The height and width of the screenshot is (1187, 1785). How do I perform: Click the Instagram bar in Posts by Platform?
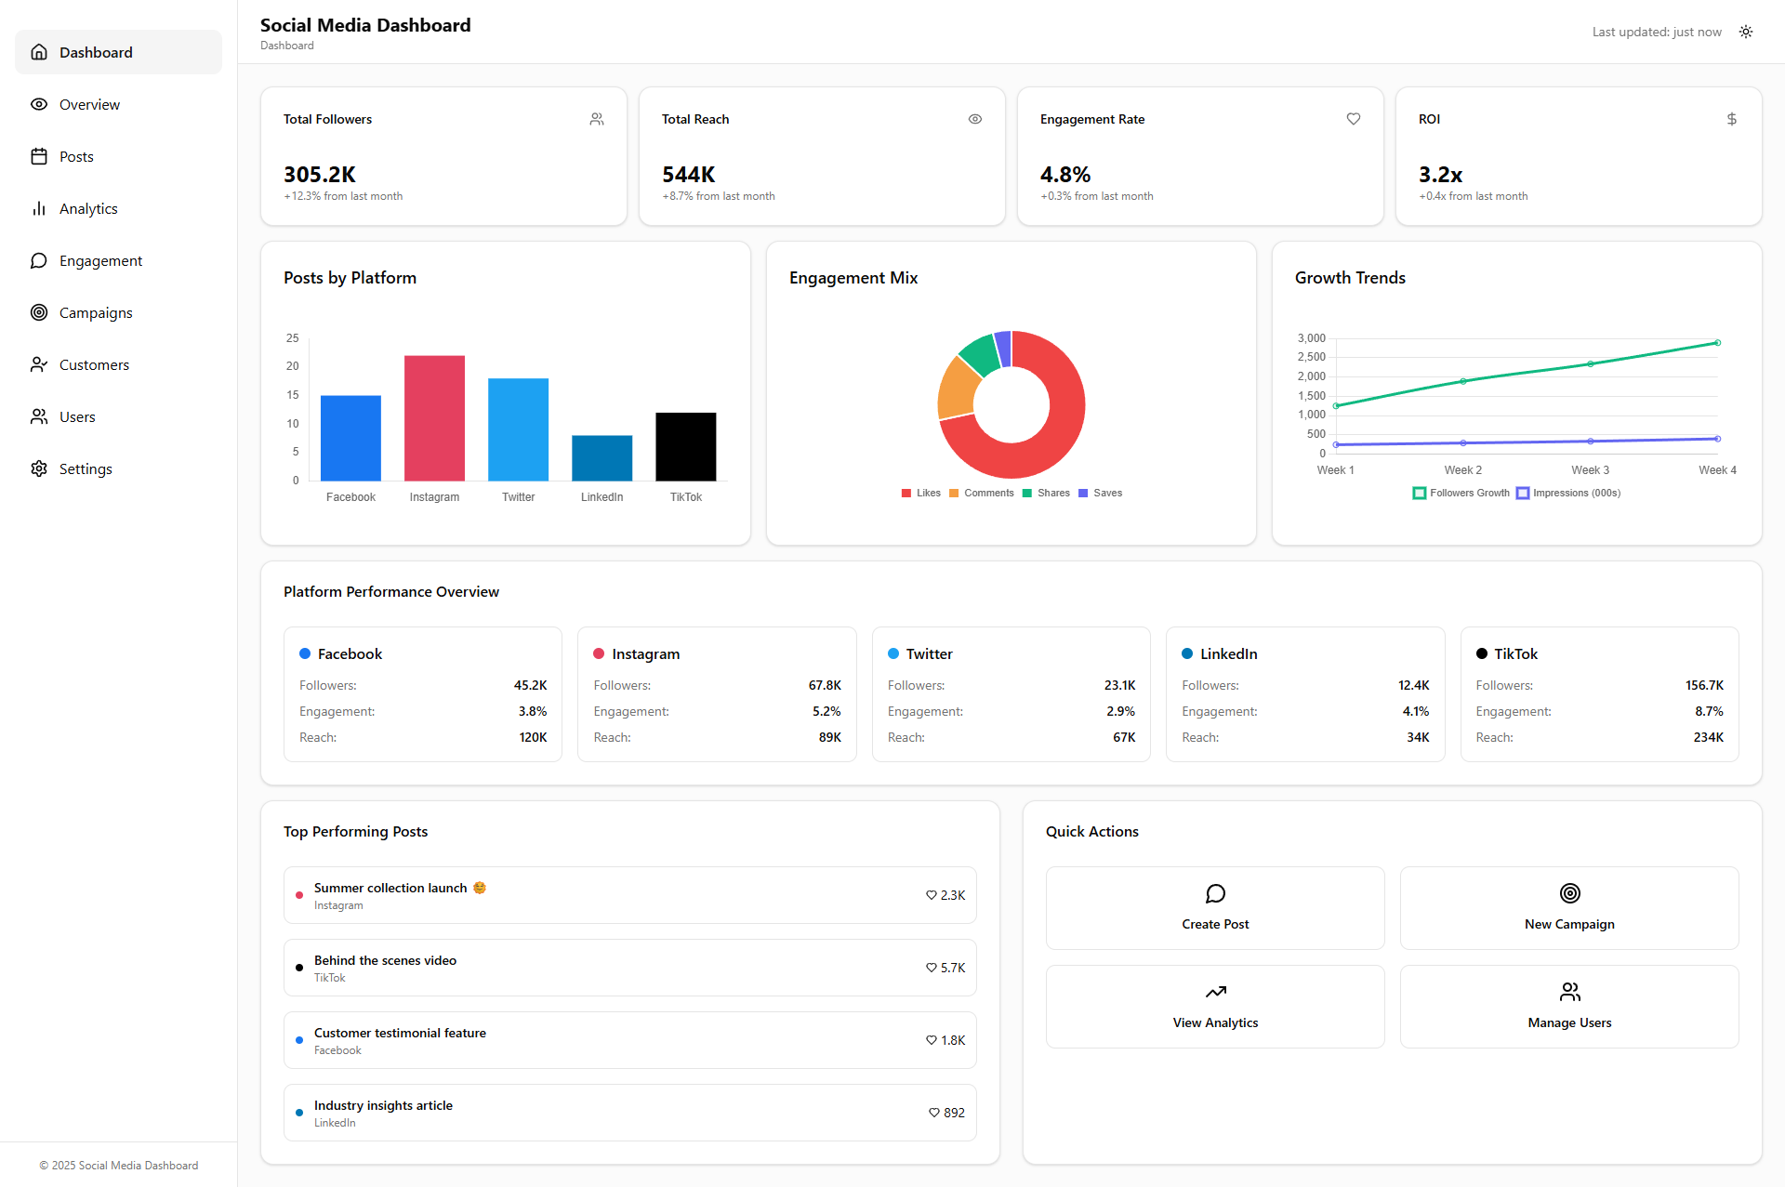tap(434, 418)
